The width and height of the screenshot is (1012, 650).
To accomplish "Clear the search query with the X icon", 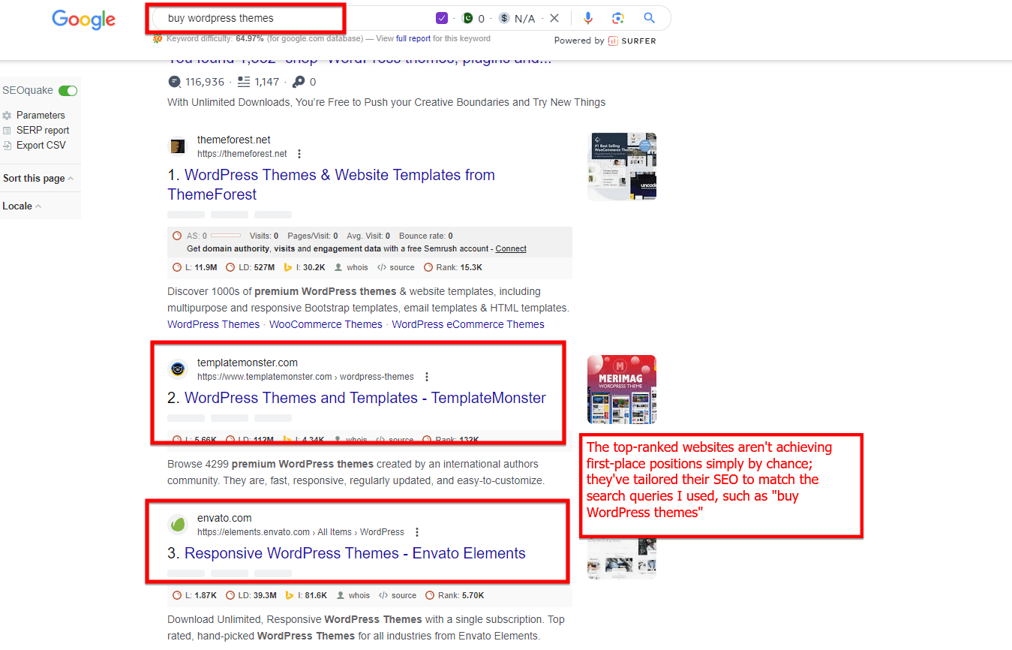I will tap(554, 18).
